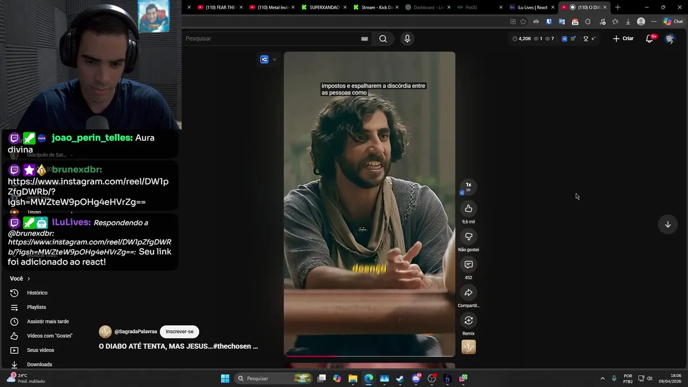The width and height of the screenshot is (688, 387).
Task: Open Vídeos com "Gostei" in sidebar
Action: (49, 336)
